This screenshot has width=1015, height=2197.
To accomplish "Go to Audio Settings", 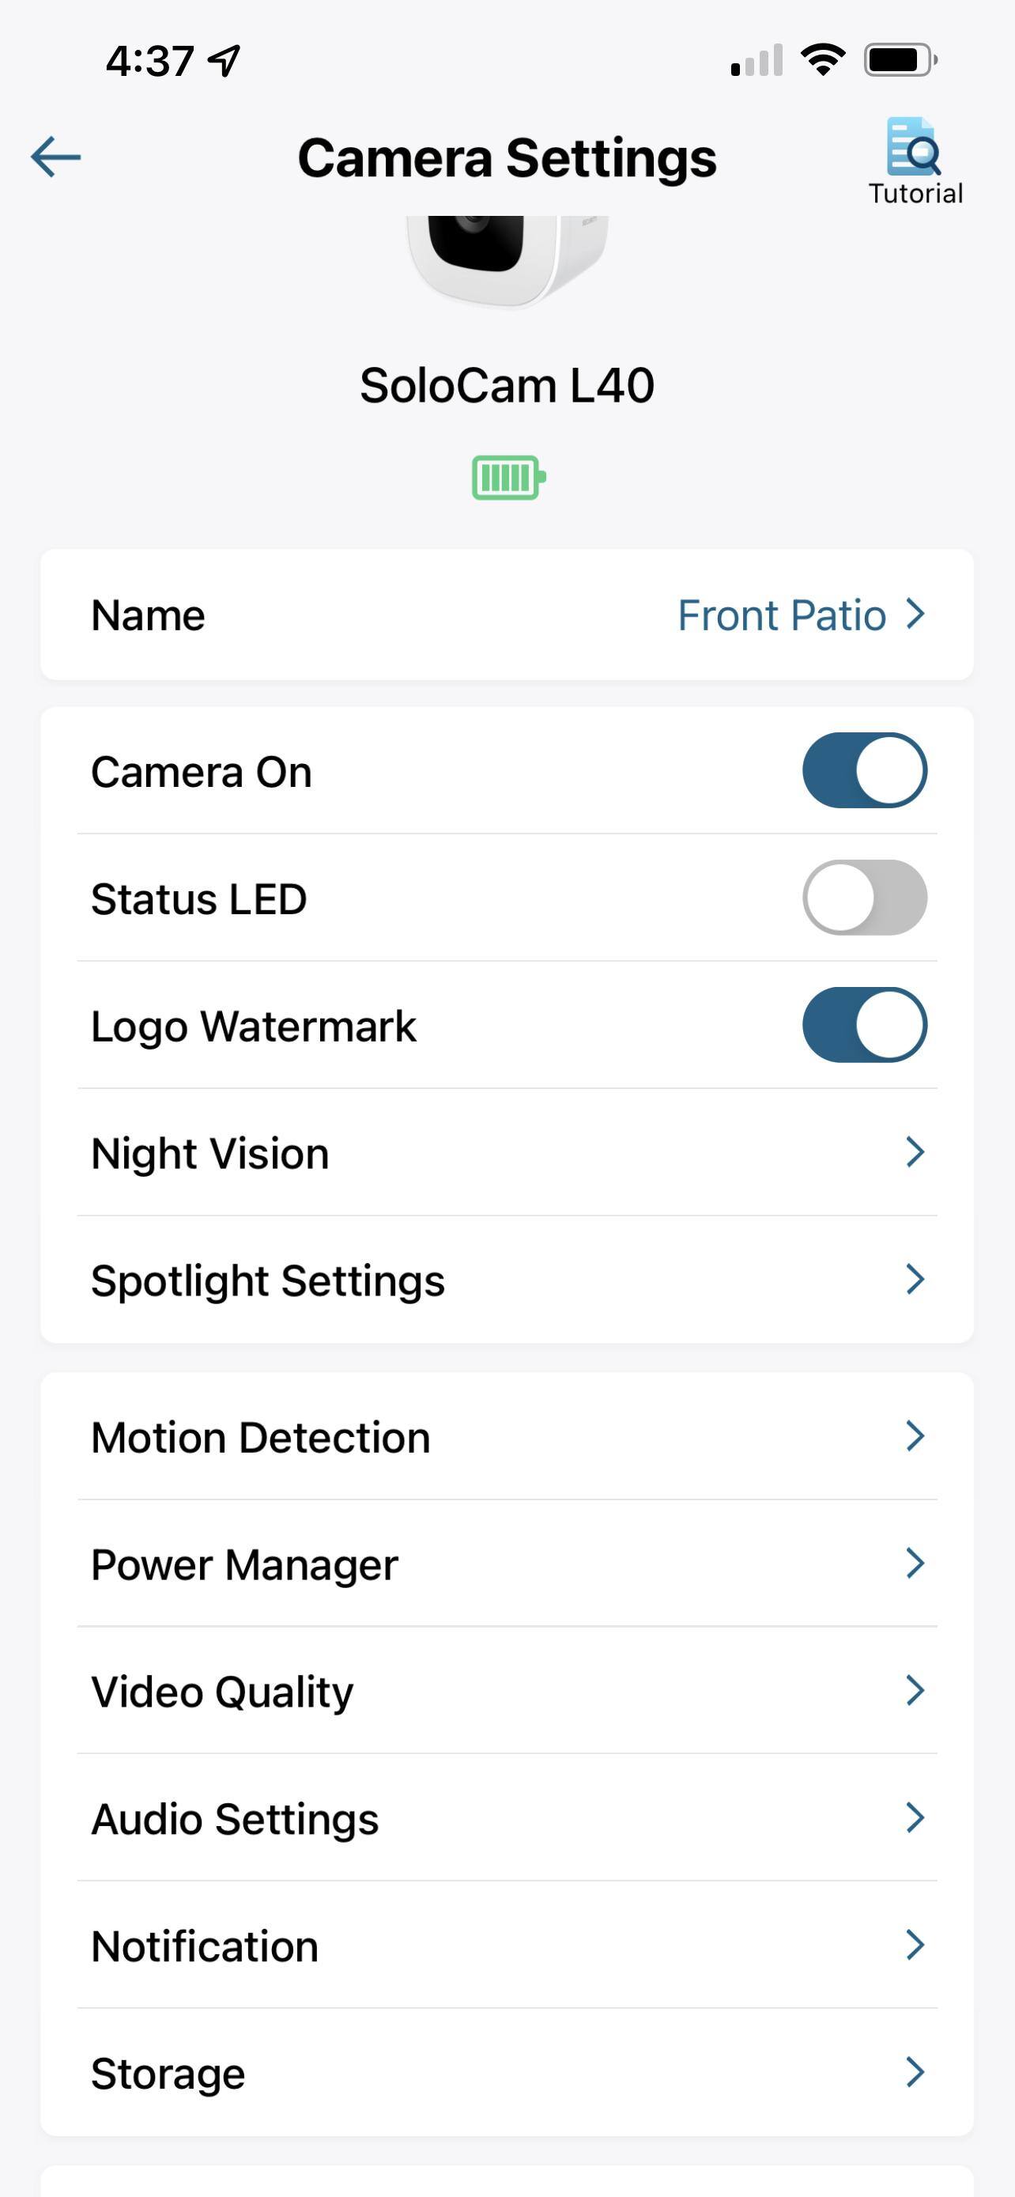I will [507, 1818].
